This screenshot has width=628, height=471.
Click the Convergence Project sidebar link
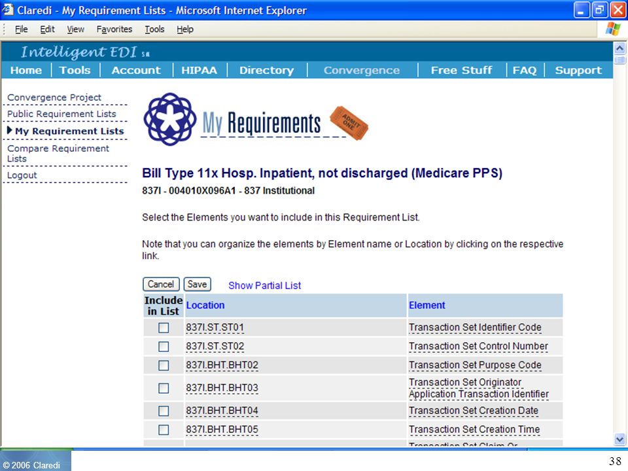pyautogui.click(x=54, y=97)
